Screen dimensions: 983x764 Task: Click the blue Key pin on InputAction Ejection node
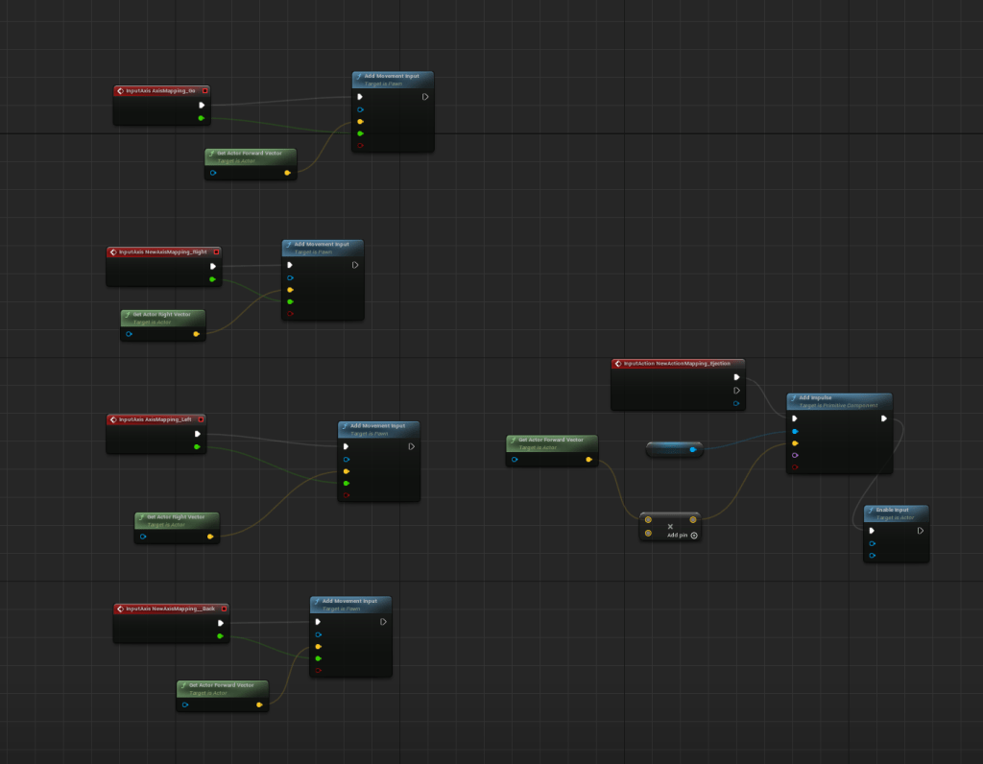pyautogui.click(x=736, y=403)
